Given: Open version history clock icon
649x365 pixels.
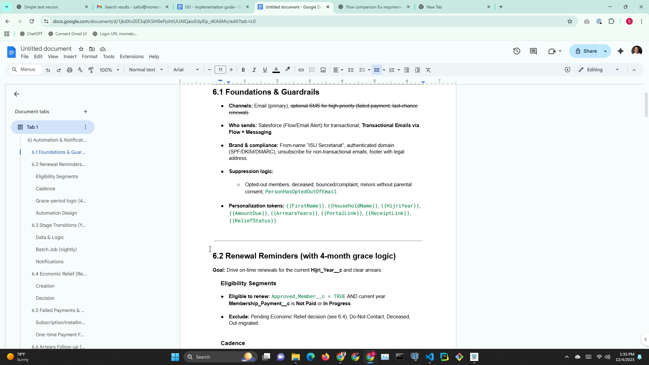Looking at the screenshot, I should (x=516, y=51).
